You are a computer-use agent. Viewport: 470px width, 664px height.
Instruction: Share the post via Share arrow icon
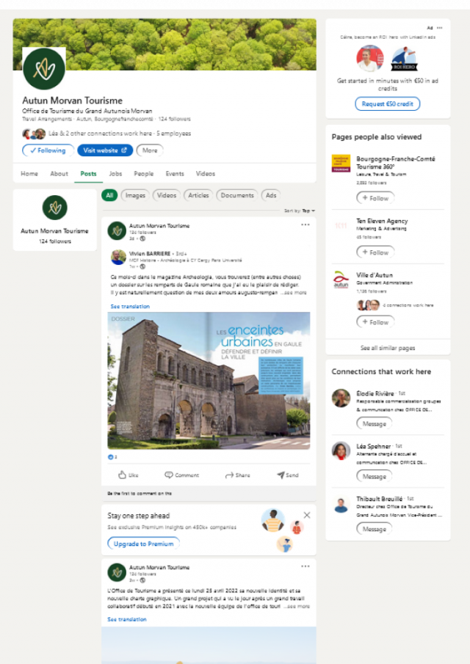pos(229,475)
